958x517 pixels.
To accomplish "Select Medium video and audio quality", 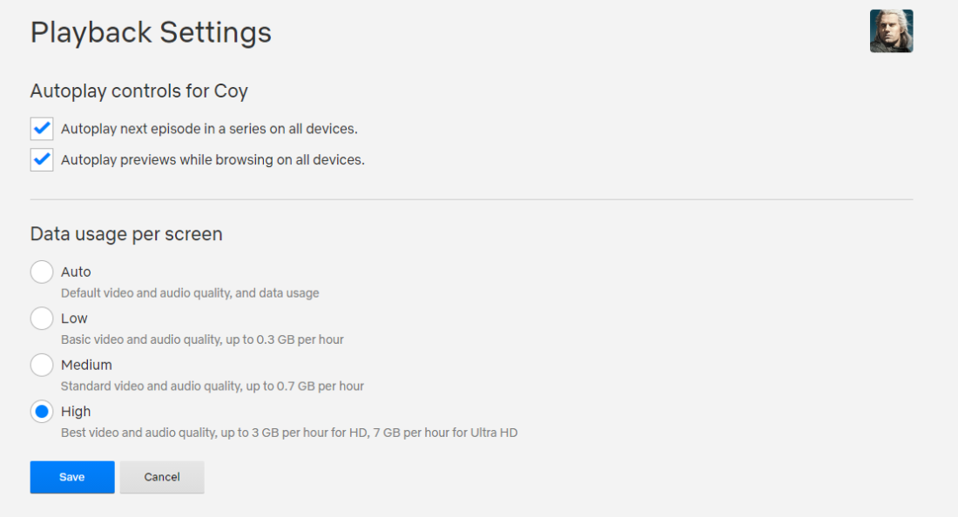I will [41, 365].
